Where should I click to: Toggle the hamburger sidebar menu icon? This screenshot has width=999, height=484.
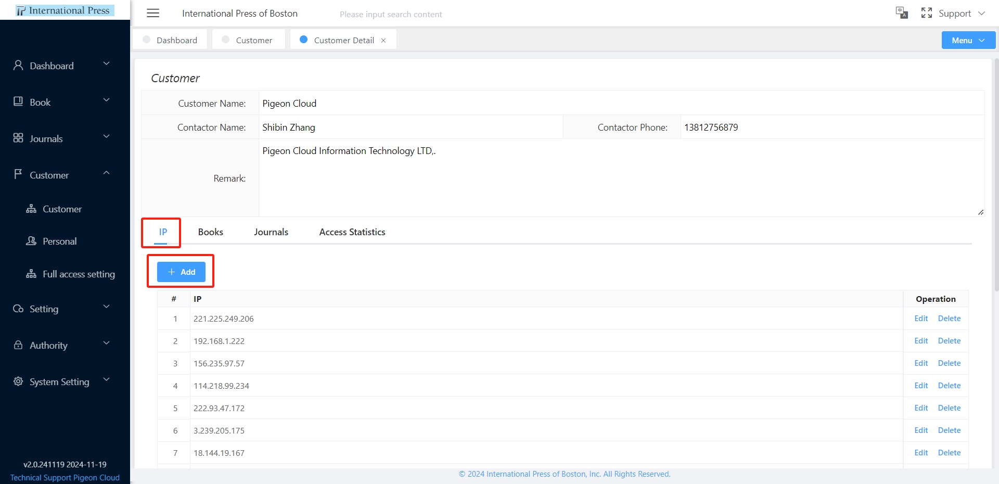tap(153, 14)
